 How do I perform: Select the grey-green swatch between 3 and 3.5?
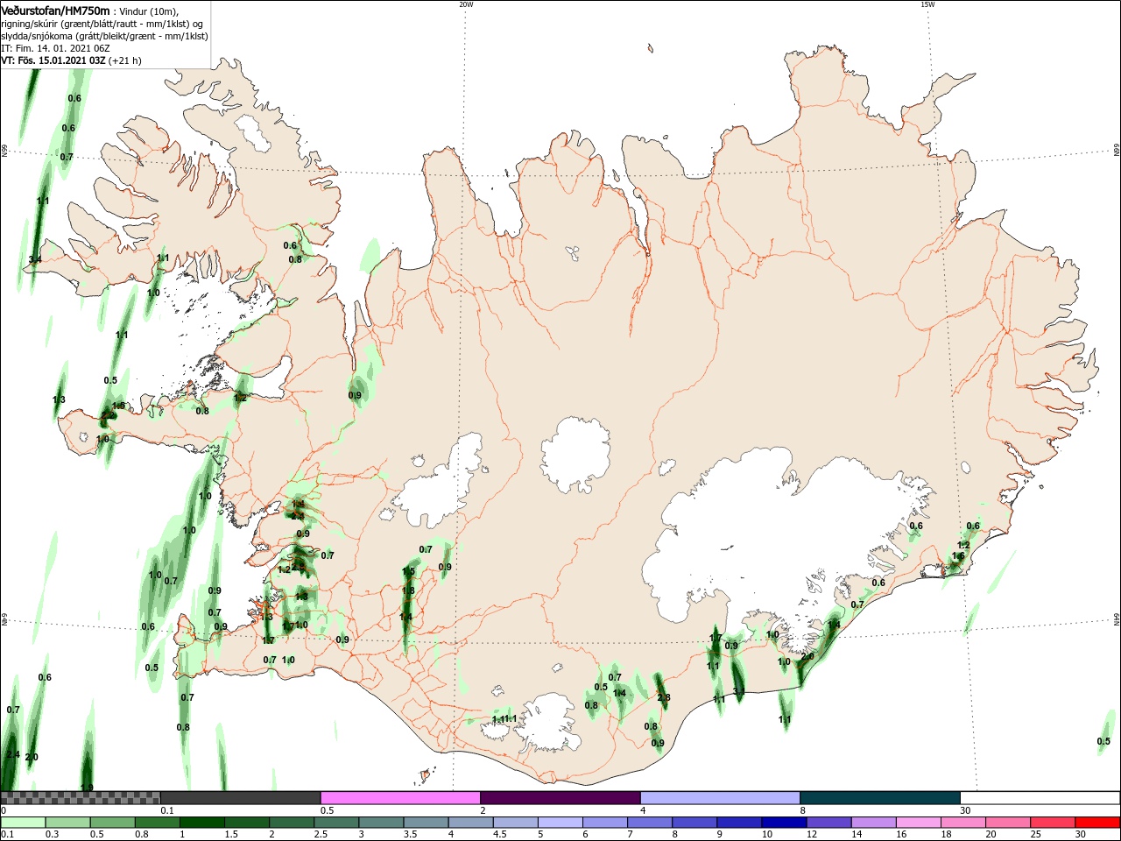click(x=381, y=823)
